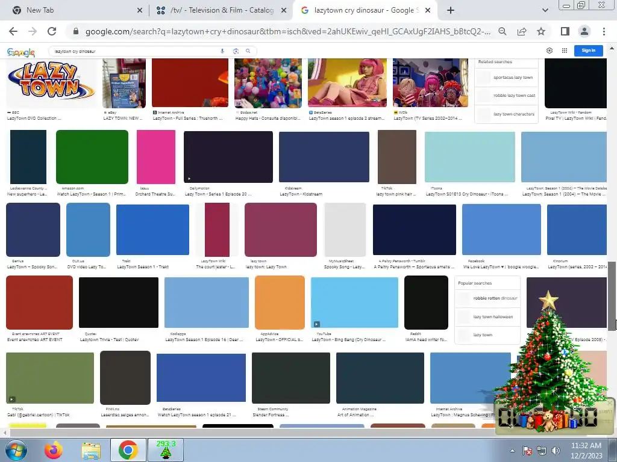
Task: Open popular search robbie rotten dinosaur
Action: click(487, 298)
